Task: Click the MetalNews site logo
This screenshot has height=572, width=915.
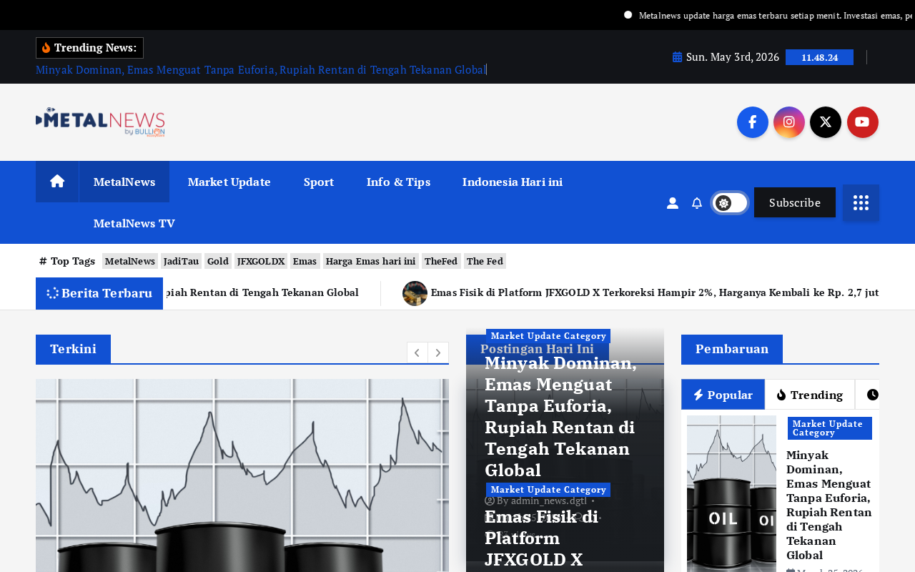Action: pyautogui.click(x=100, y=122)
